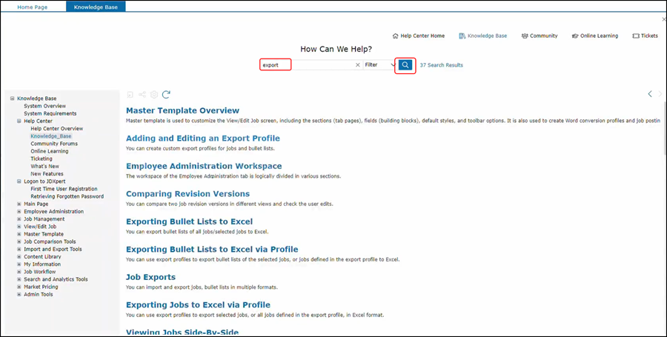
Task: Select System Requirements in the tree
Action: pos(50,113)
